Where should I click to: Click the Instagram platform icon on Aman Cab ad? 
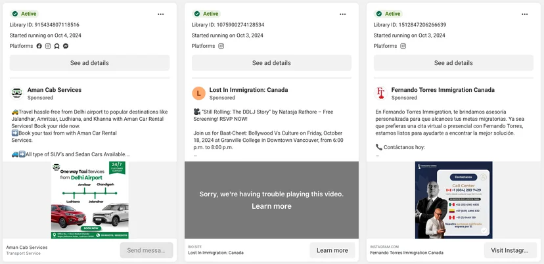[48, 46]
